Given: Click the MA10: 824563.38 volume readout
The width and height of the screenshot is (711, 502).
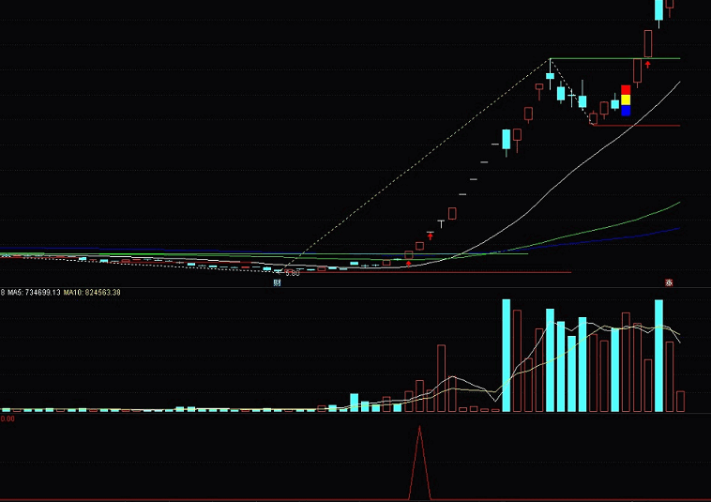Looking at the screenshot, I should 92,293.
